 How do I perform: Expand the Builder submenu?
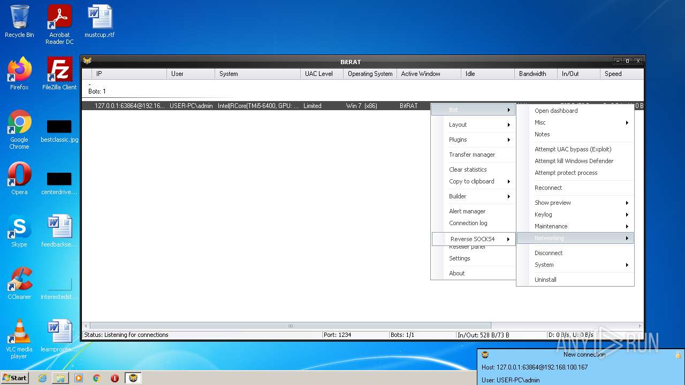click(x=473, y=196)
